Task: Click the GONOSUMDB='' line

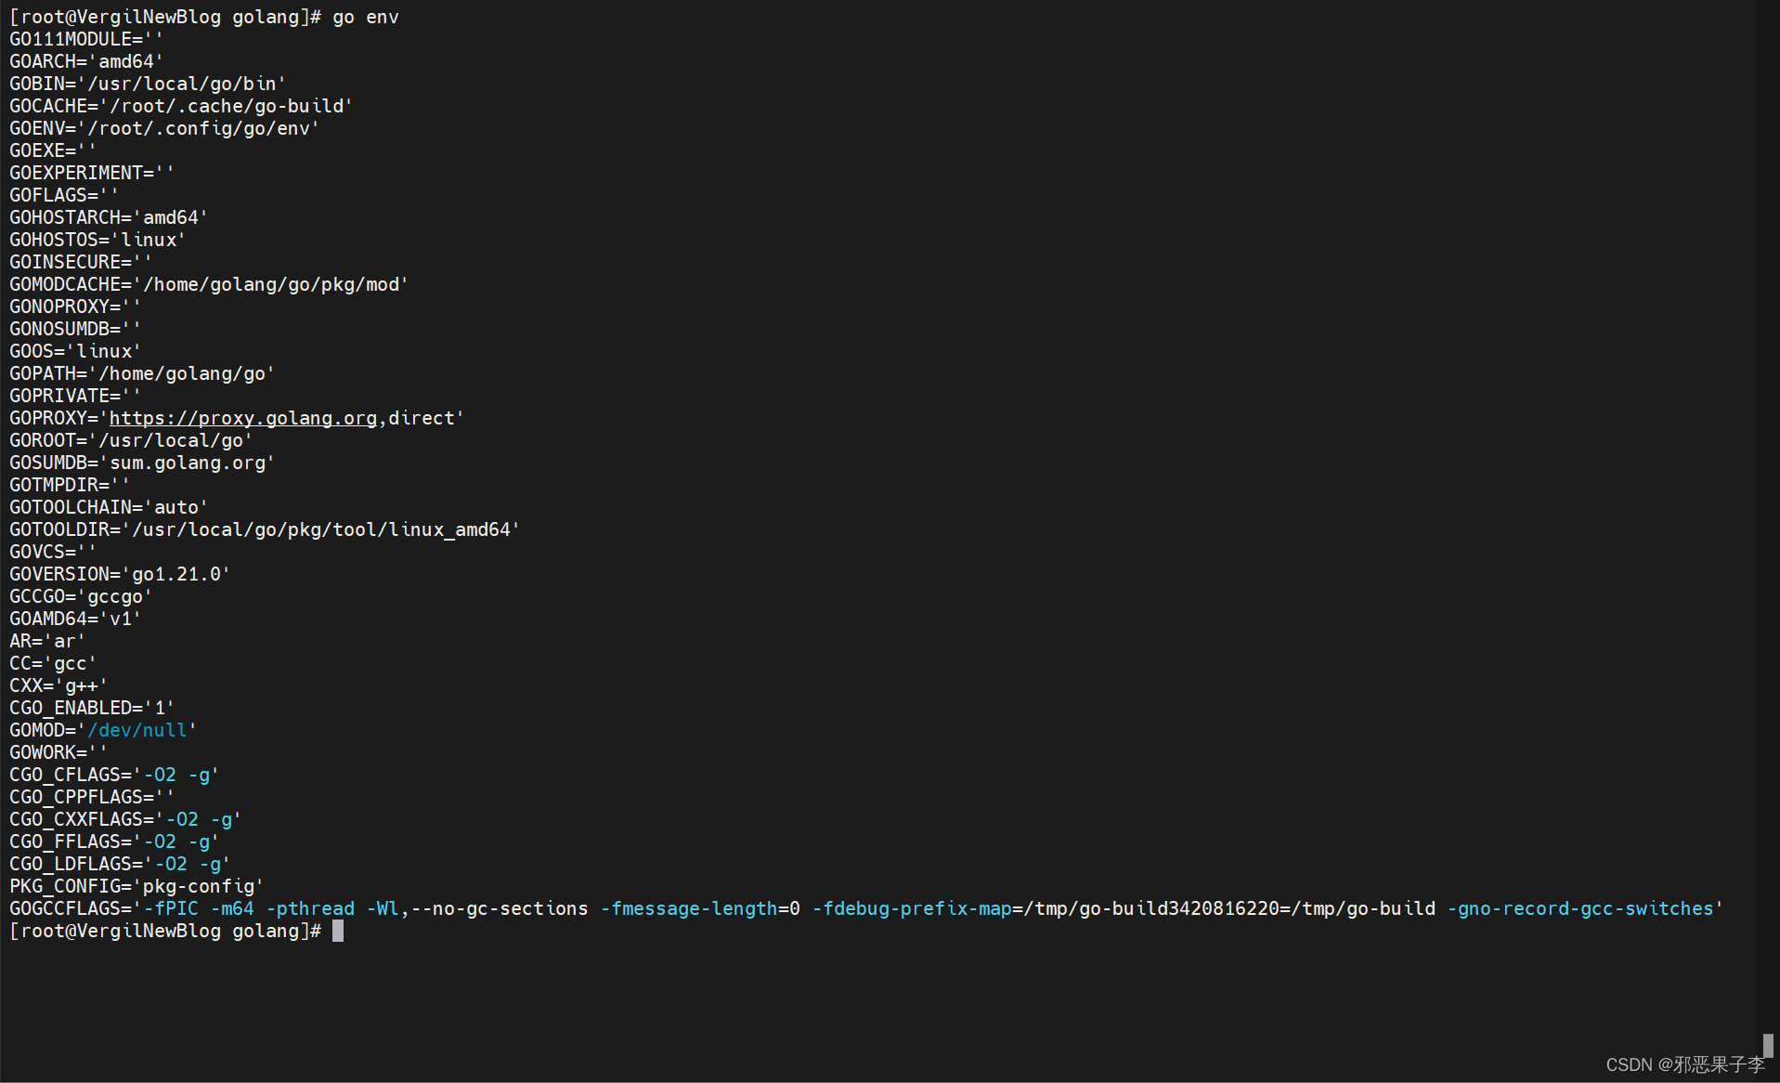Action: tap(75, 329)
